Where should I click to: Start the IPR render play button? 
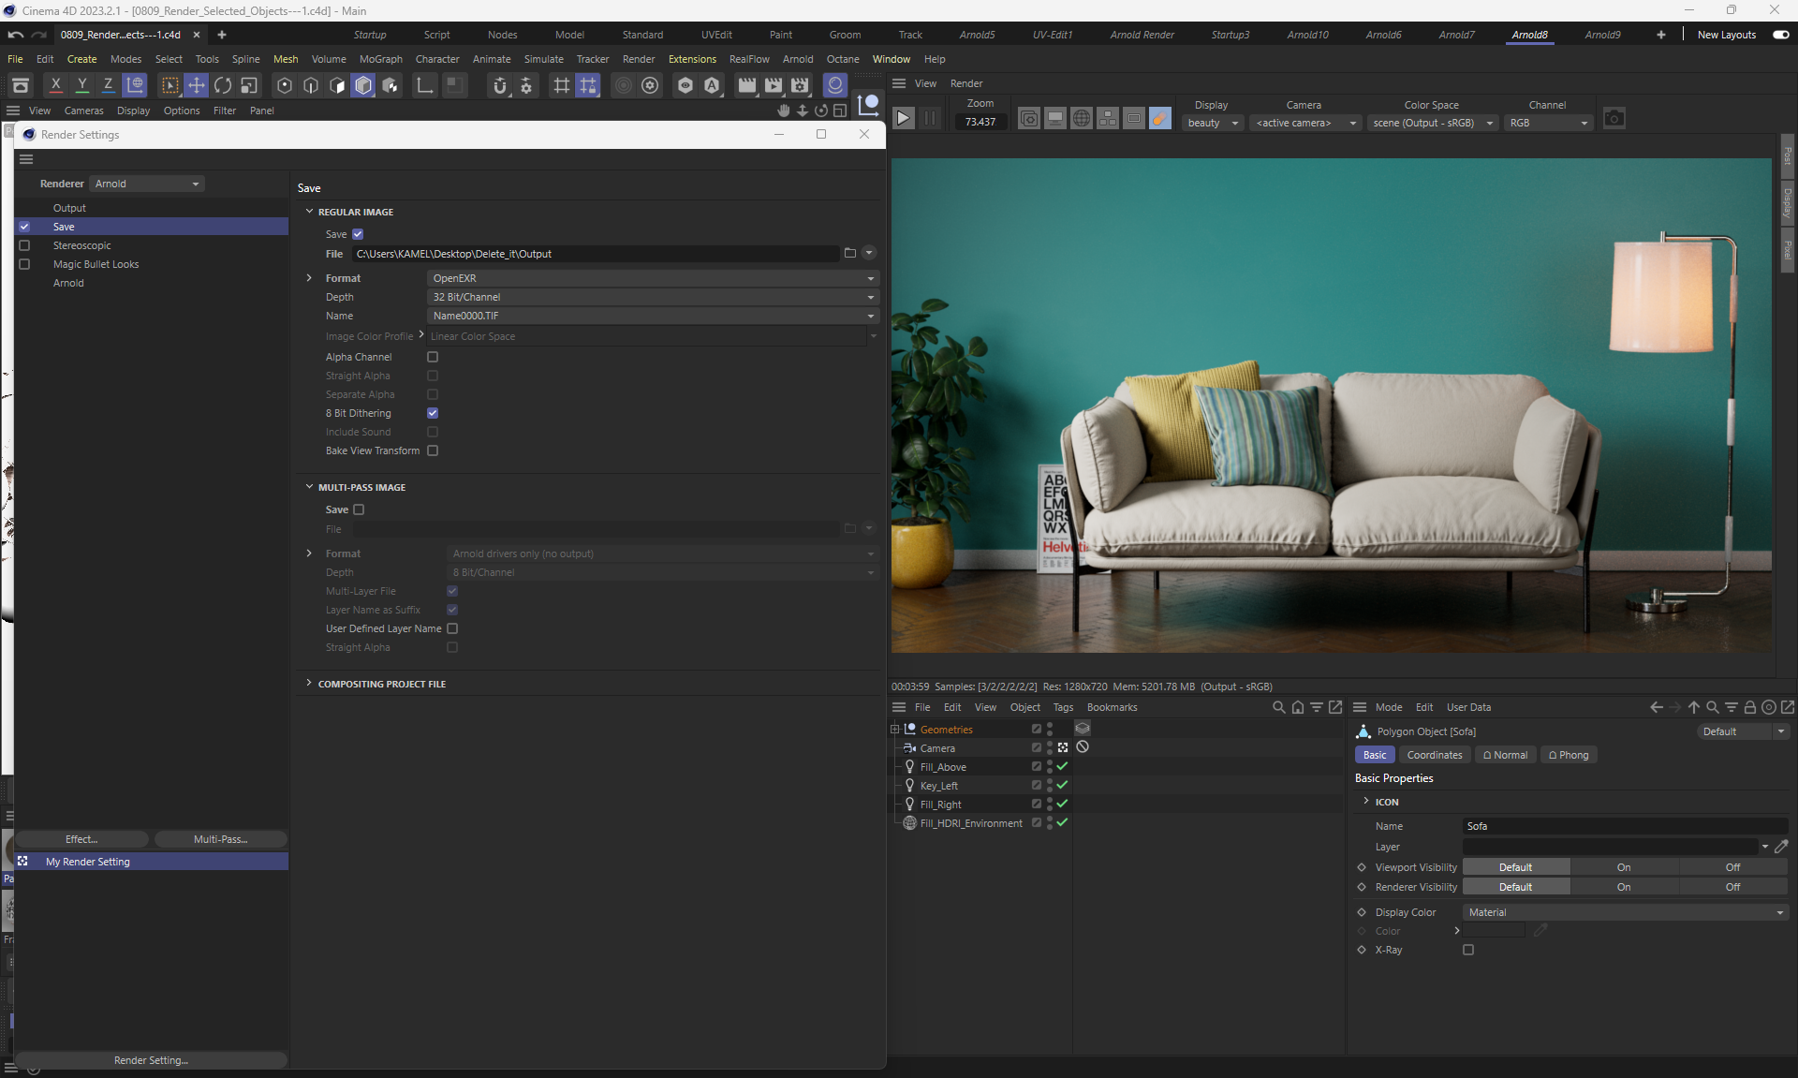(x=903, y=119)
